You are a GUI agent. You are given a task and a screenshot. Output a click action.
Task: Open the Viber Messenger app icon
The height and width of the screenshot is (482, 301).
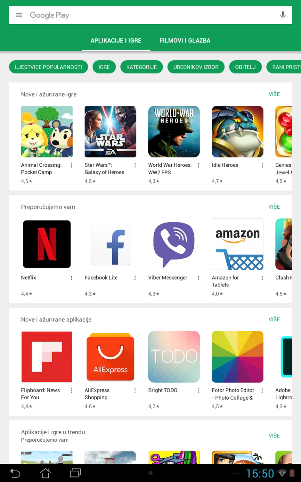point(174,244)
